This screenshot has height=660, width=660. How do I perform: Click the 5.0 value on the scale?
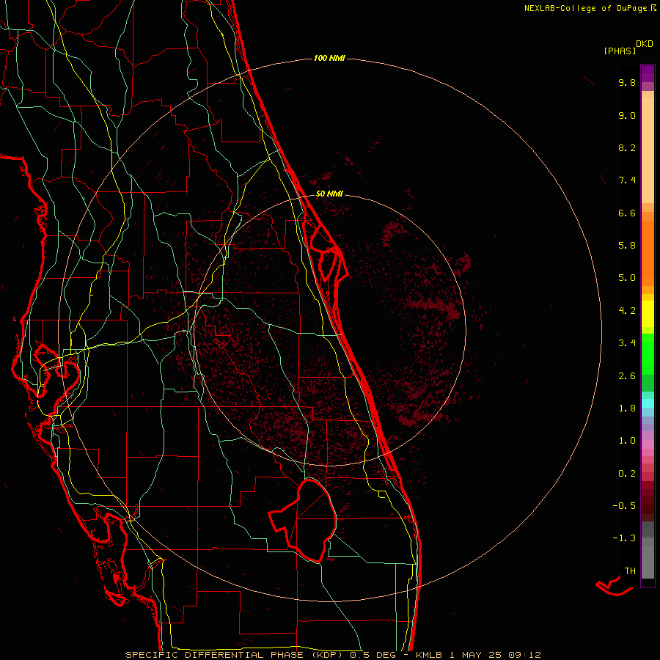627,278
